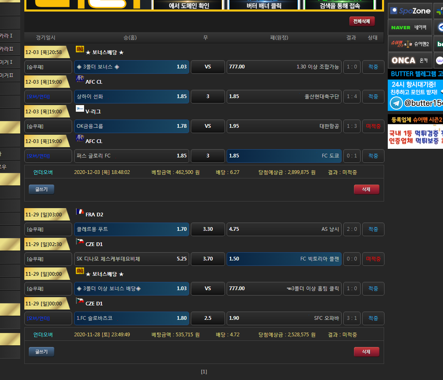Screen dimensions: 443x380
Task: Open the ONCA 온카 partner banner
Action: [x=410, y=60]
